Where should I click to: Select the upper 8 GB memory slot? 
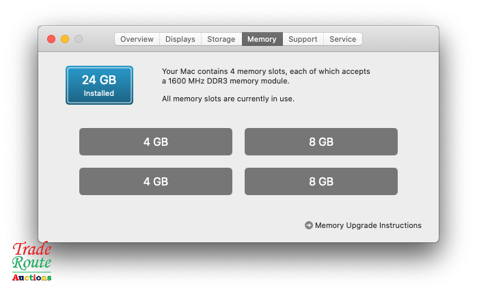321,142
